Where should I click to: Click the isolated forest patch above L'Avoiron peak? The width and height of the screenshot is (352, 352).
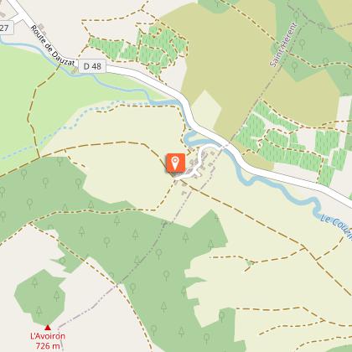tap(40, 299)
